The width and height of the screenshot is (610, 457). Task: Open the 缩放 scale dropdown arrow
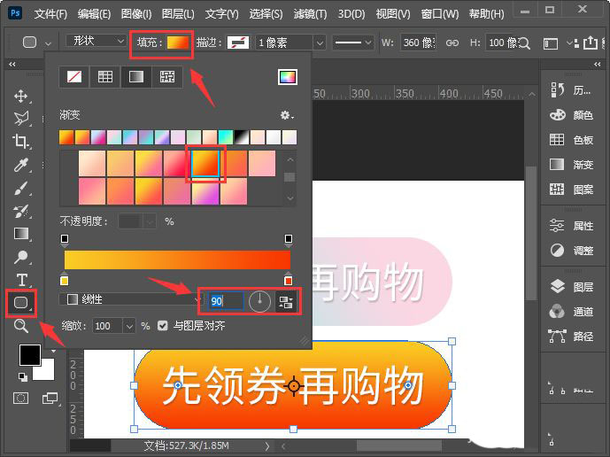tap(129, 326)
